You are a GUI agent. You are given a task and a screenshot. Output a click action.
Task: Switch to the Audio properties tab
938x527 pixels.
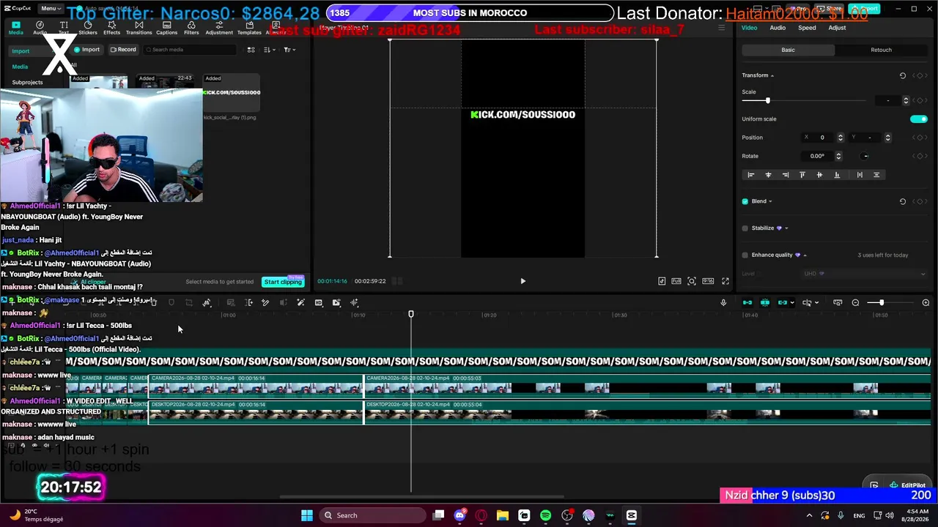click(x=778, y=28)
